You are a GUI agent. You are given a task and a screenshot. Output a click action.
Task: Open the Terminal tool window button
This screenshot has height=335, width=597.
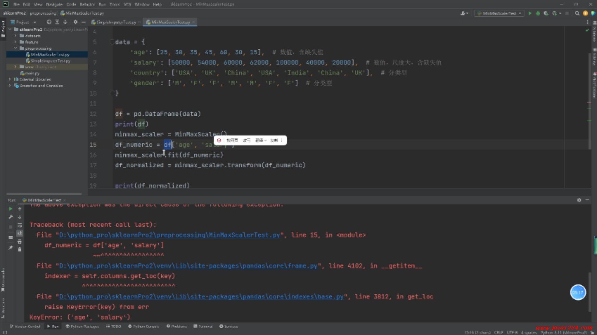click(203, 326)
